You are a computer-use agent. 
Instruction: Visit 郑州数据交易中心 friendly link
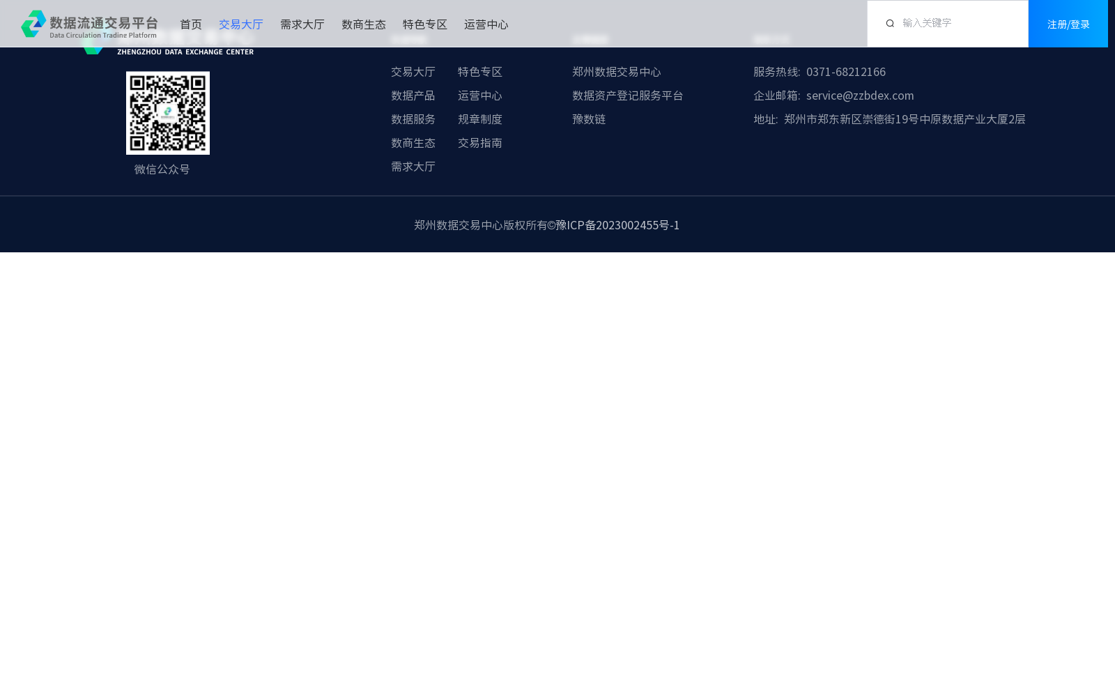(x=617, y=72)
